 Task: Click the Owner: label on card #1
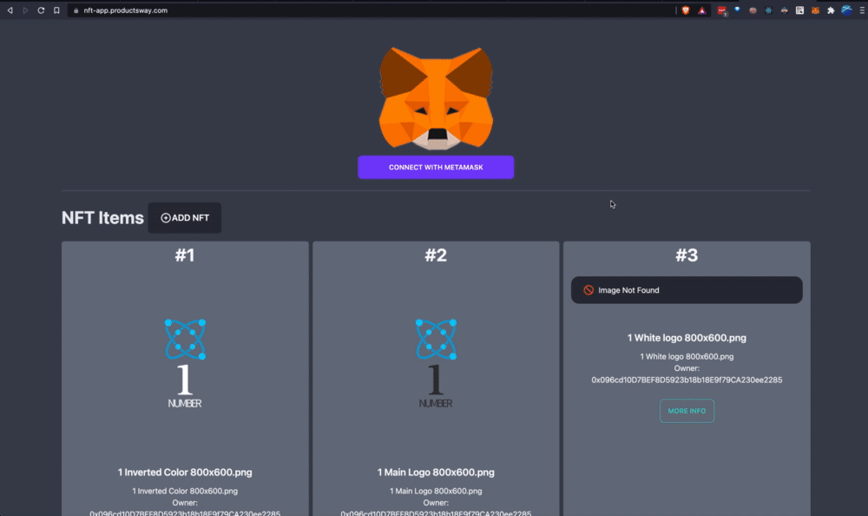click(x=185, y=503)
